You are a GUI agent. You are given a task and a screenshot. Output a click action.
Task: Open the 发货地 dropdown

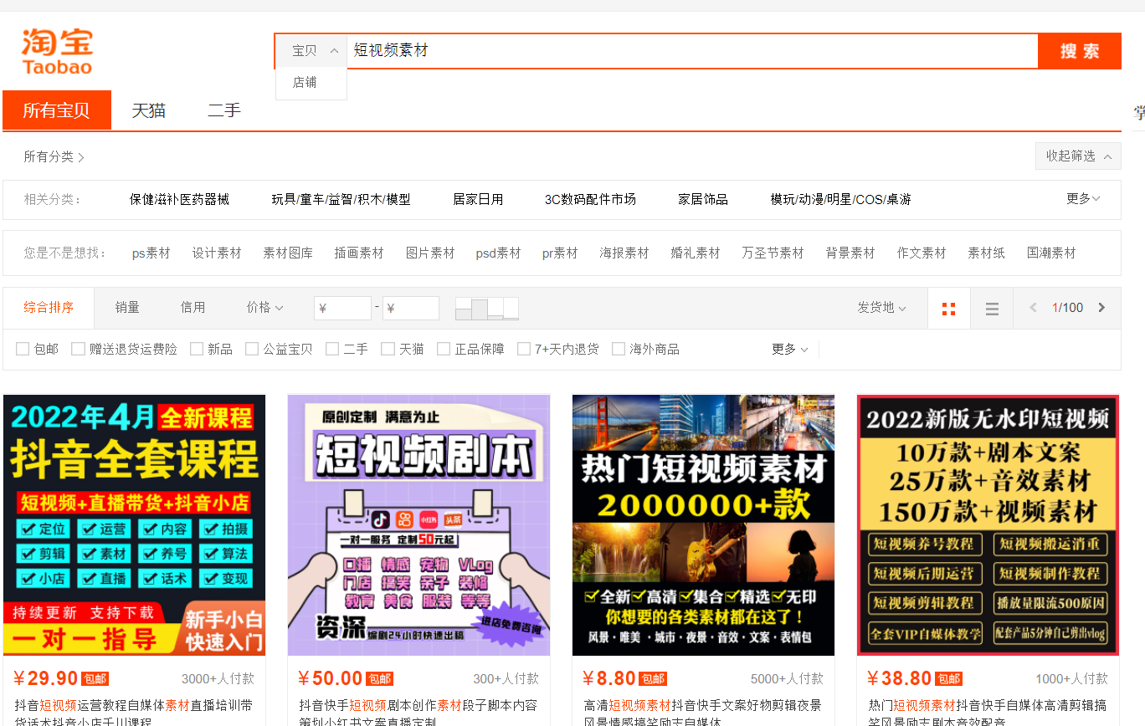coord(882,308)
